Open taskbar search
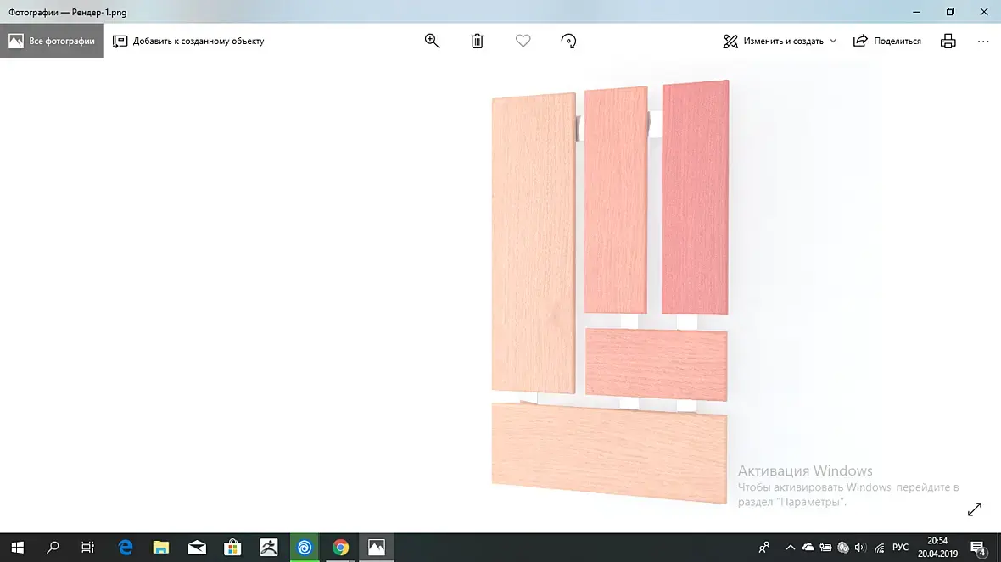Image resolution: width=1001 pixels, height=562 pixels. click(53, 548)
